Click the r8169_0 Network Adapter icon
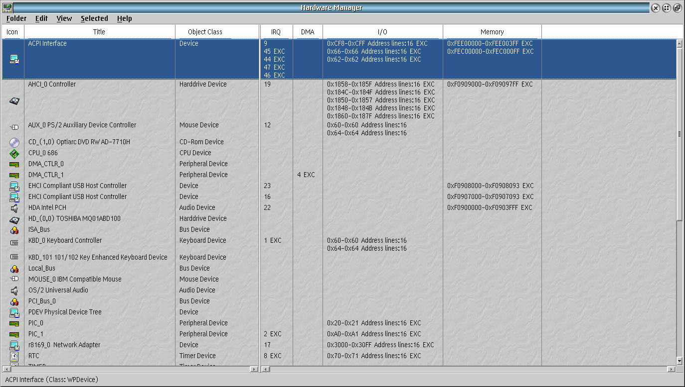Screen dimensions: 685x387 pyautogui.click(x=14, y=345)
